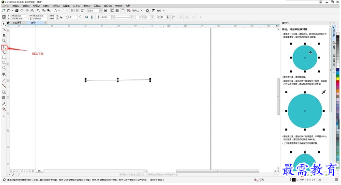
Task: Open the zoom level dropdown showing 125%
Action: pyautogui.click(x=101, y=11)
